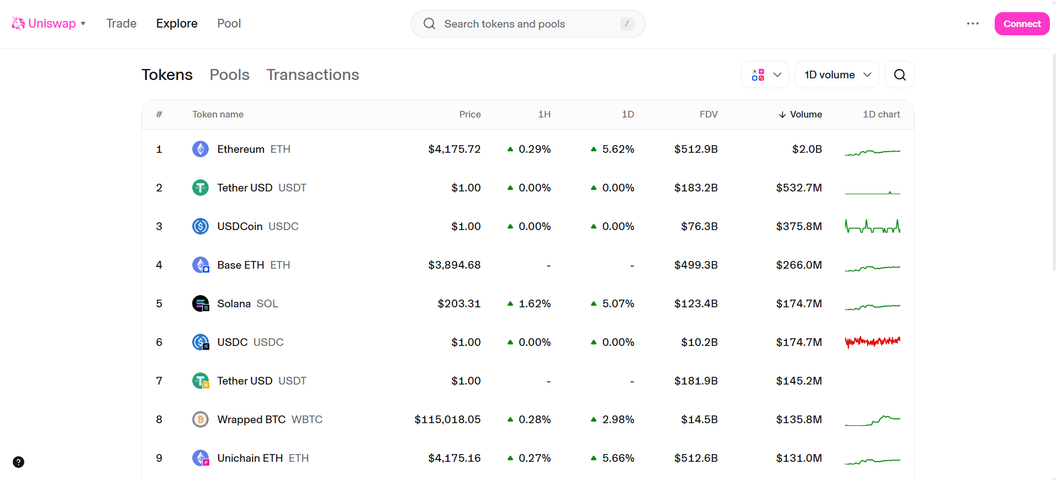
Task: Sort tokens by the 1H change header
Action: (545, 114)
